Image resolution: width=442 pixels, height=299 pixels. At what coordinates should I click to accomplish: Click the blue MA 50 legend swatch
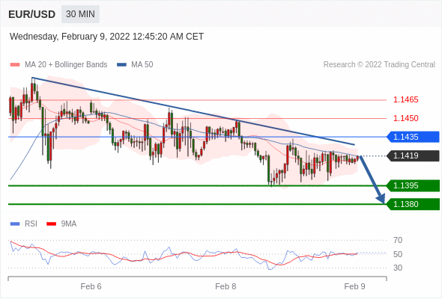tap(121, 65)
